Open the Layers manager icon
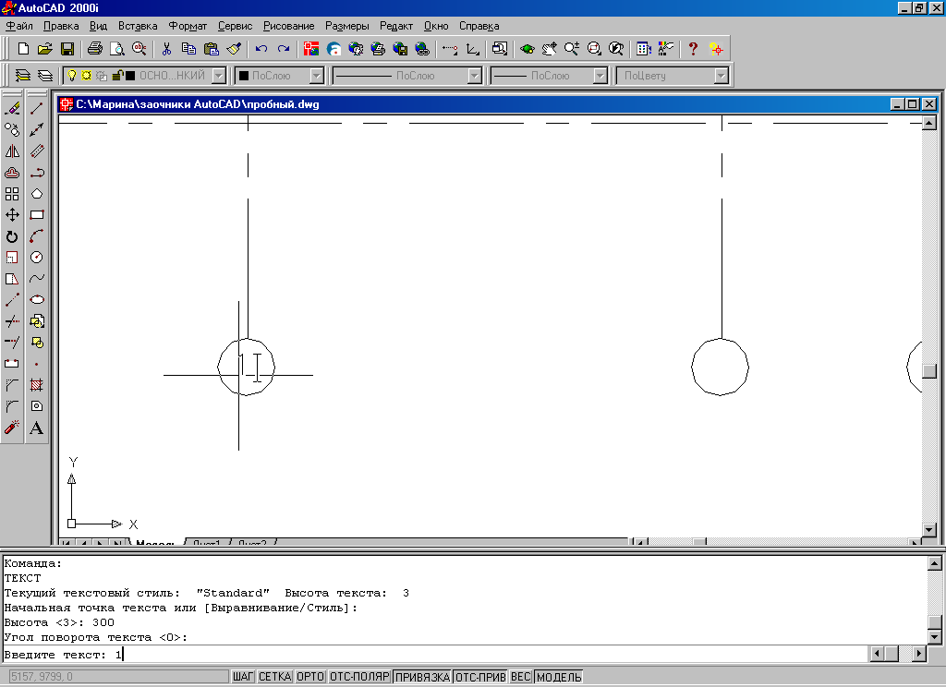This screenshot has height=687, width=946. click(45, 76)
